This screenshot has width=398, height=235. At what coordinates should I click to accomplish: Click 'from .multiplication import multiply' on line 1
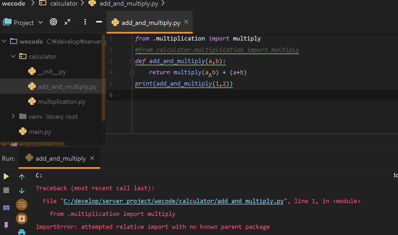click(198, 39)
